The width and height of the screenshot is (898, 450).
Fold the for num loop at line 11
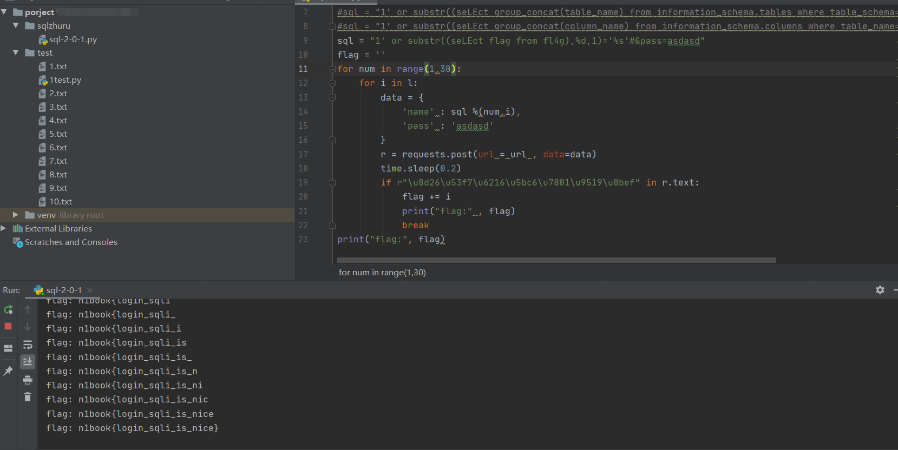click(332, 69)
